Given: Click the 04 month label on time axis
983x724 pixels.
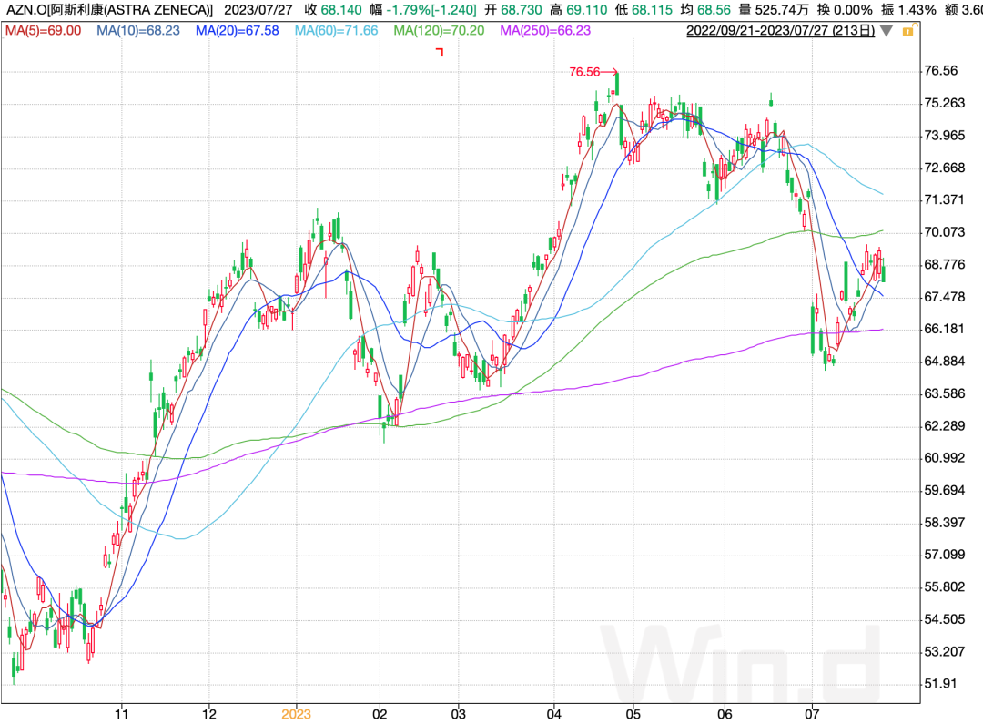Looking at the screenshot, I should (554, 714).
